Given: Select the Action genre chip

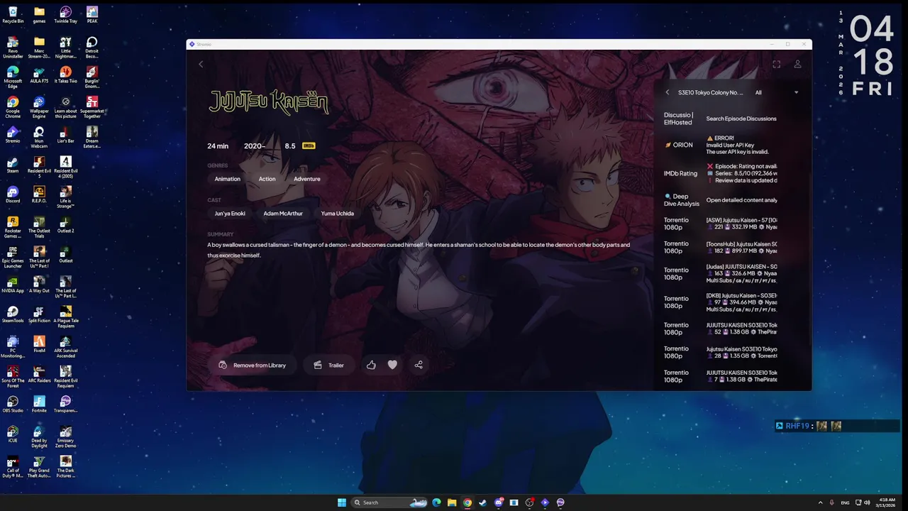Looking at the screenshot, I should coord(267,179).
